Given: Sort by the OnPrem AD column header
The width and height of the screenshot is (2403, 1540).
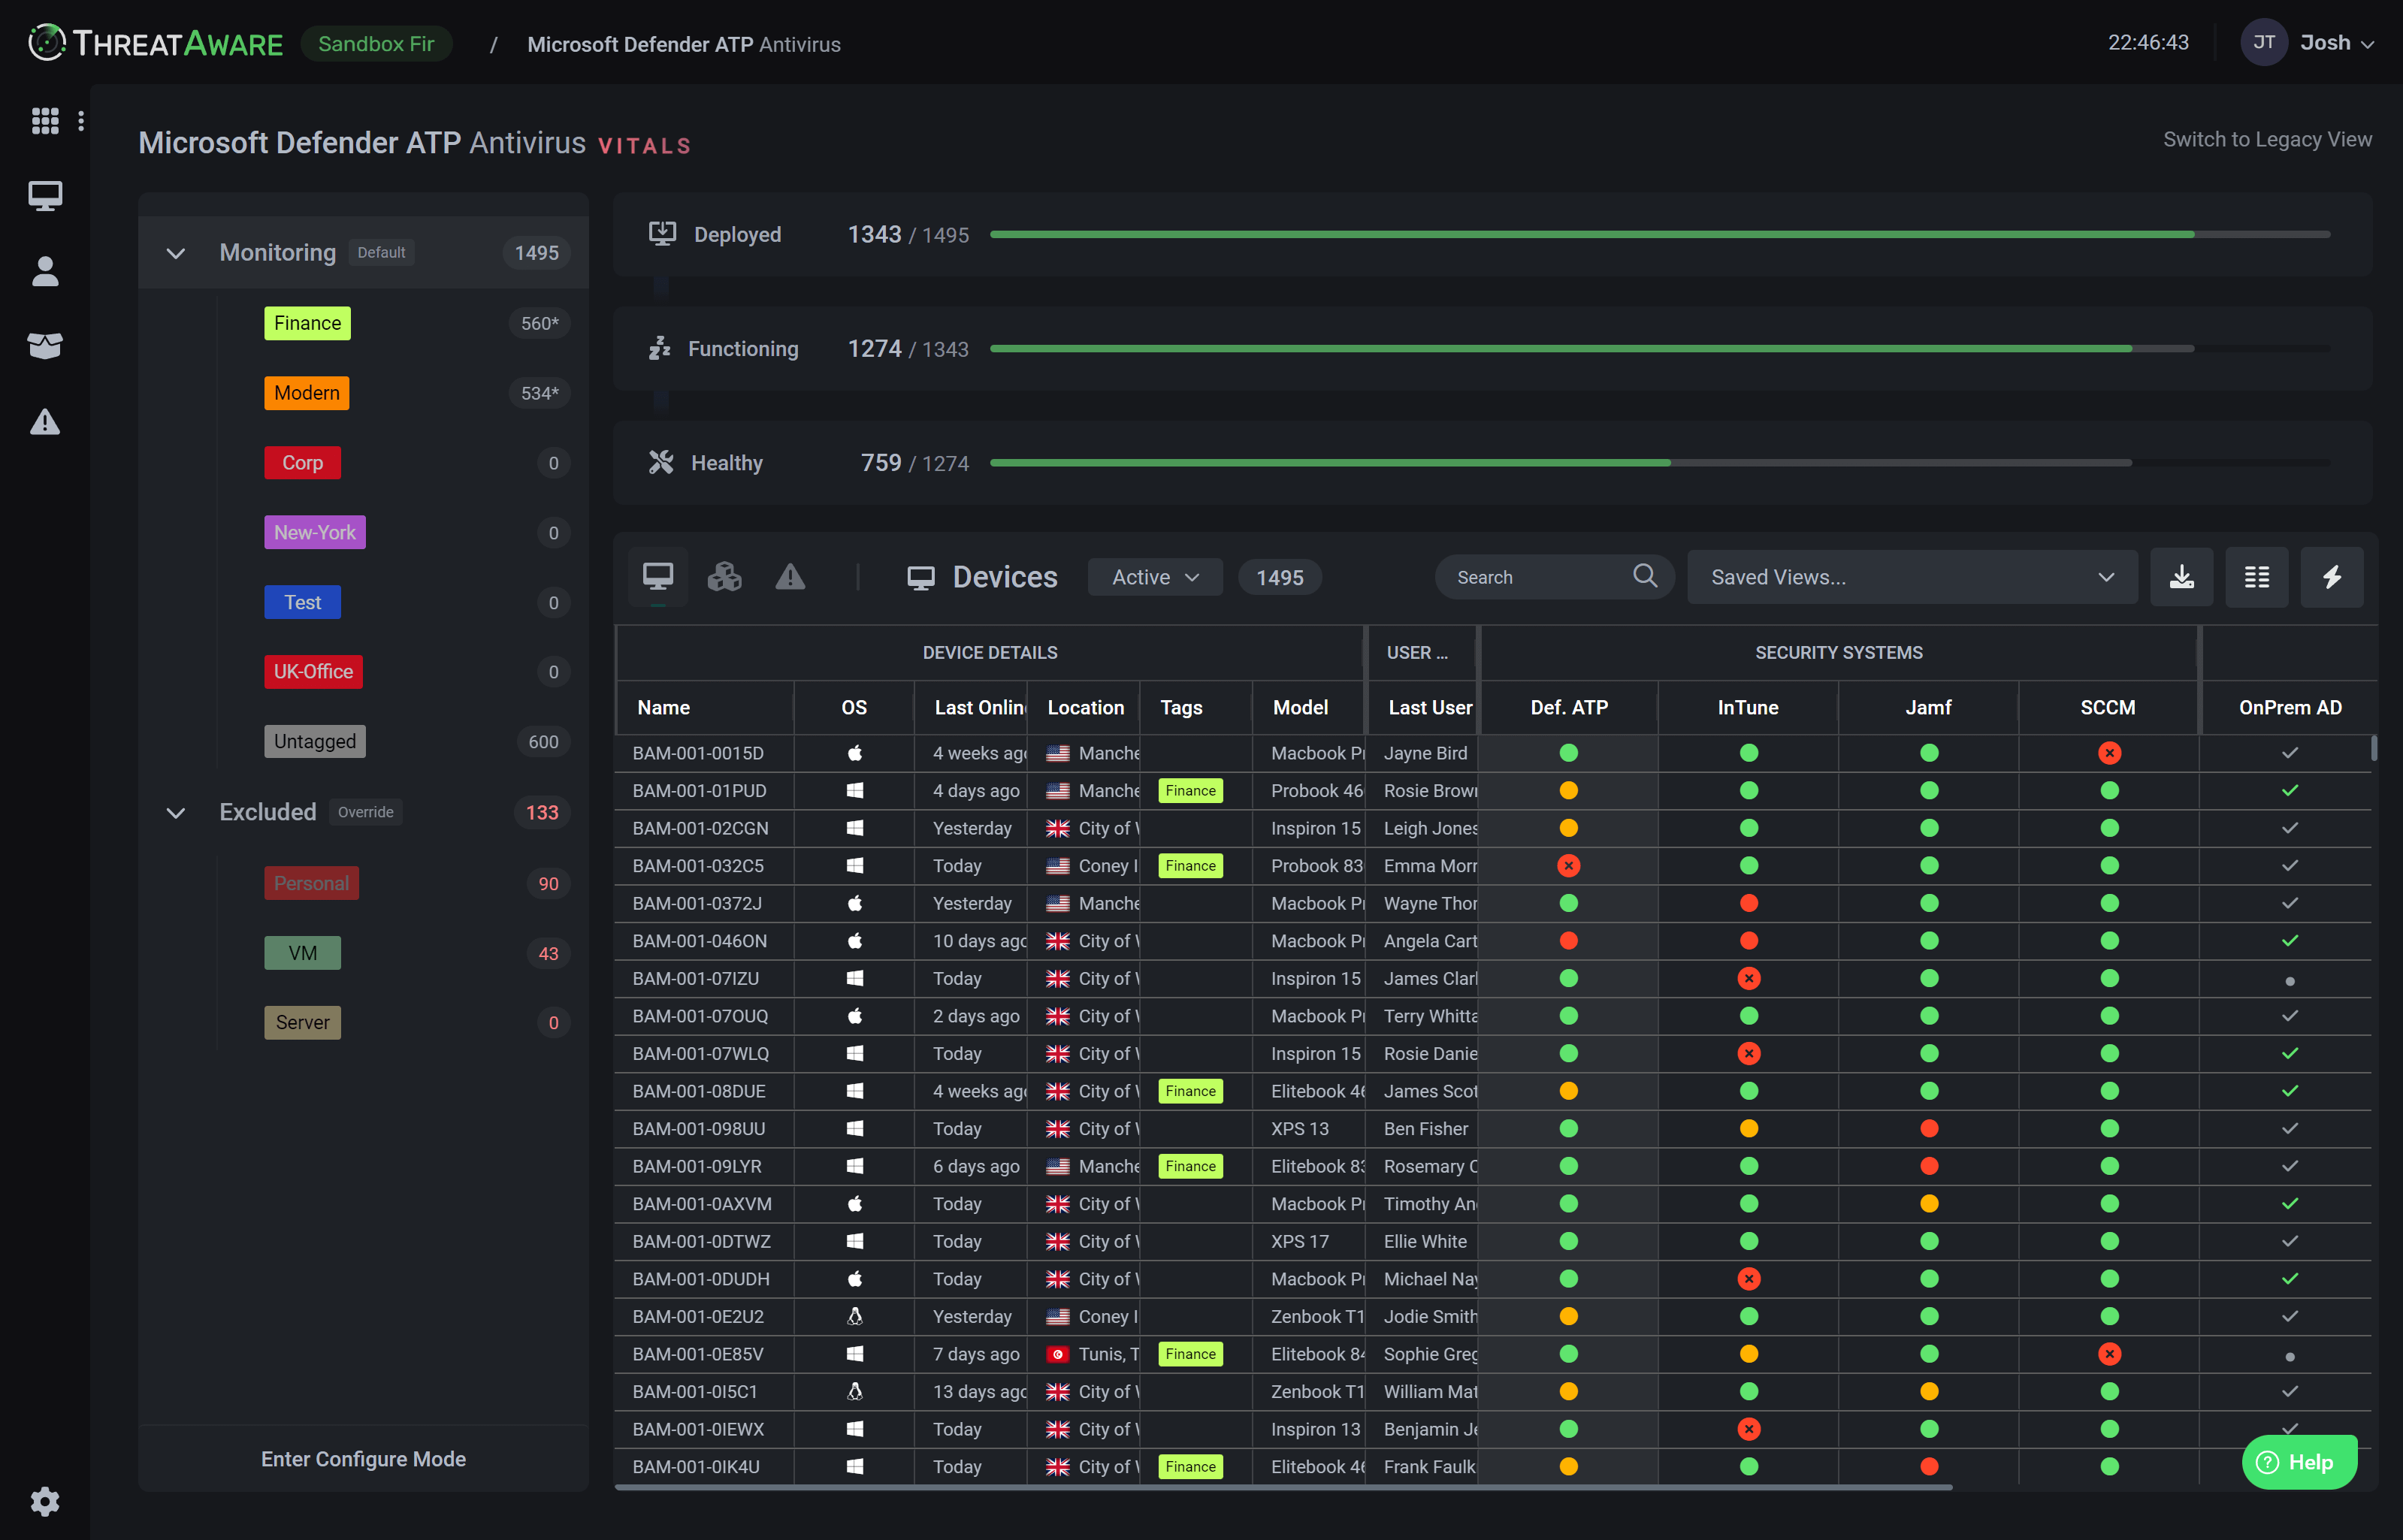Looking at the screenshot, I should click(2289, 707).
